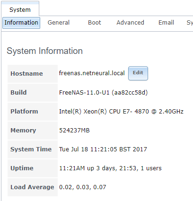The image size is (193, 201).
Task: Click the system time value Tue Jul 18
Action: tap(103, 149)
